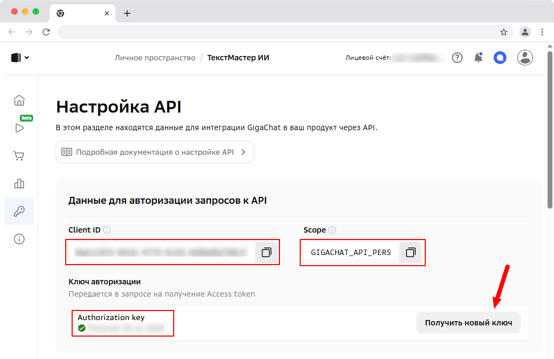Click Получить новый ключ button

[469, 323]
